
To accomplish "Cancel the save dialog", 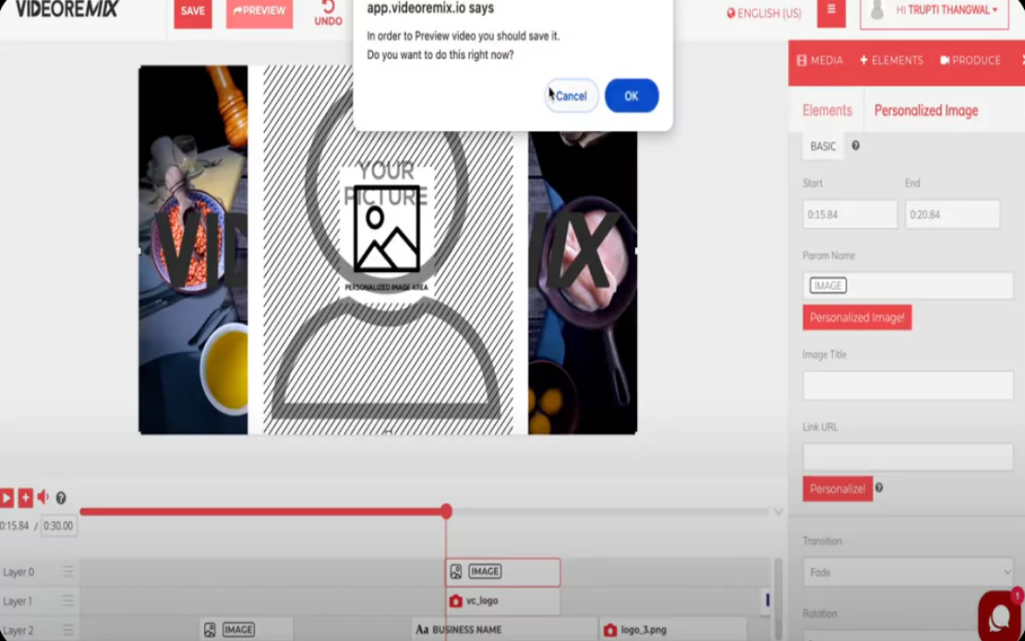I will click(572, 96).
